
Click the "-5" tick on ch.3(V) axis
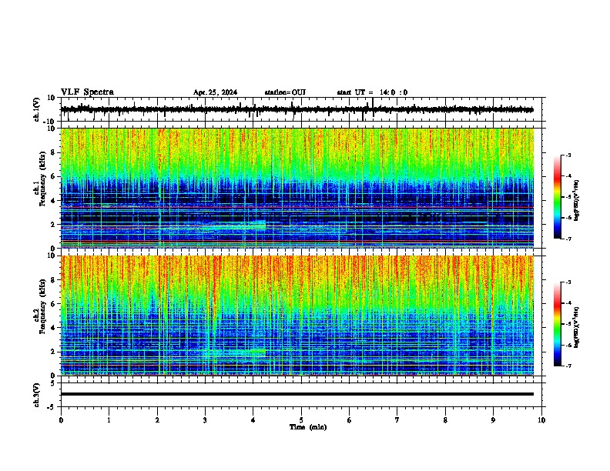click(52, 406)
